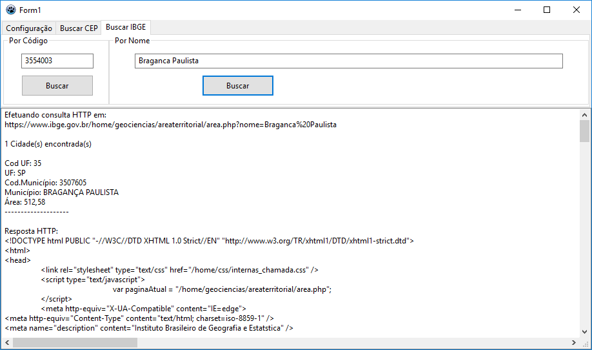Click 'Cod.Município: 3507605' line
Image resolution: width=592 pixels, height=350 pixels.
point(45,183)
